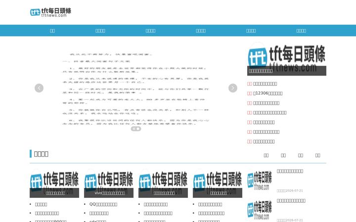Open the two-character first item in blue nav bar
Screen dimensions: 356x222
coord(52,31)
